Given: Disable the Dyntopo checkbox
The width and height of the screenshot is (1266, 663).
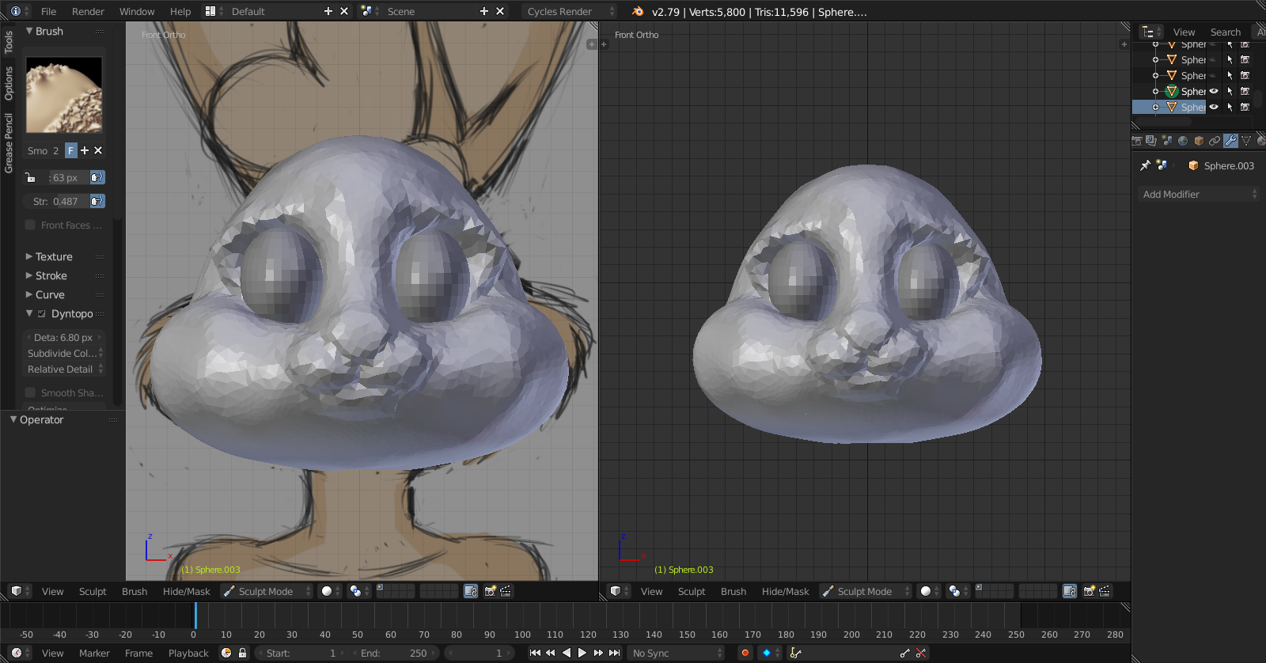Looking at the screenshot, I should (x=42, y=313).
